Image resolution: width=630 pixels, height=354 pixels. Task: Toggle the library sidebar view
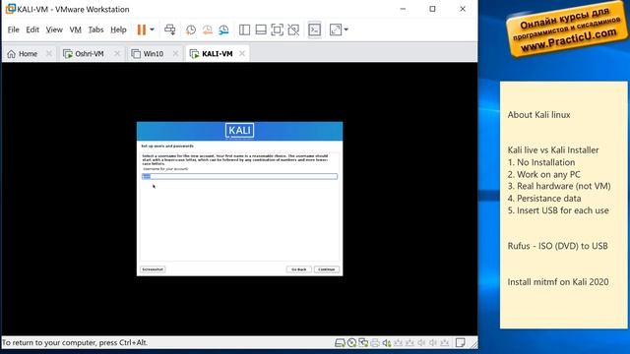pyautogui.click(x=244, y=29)
